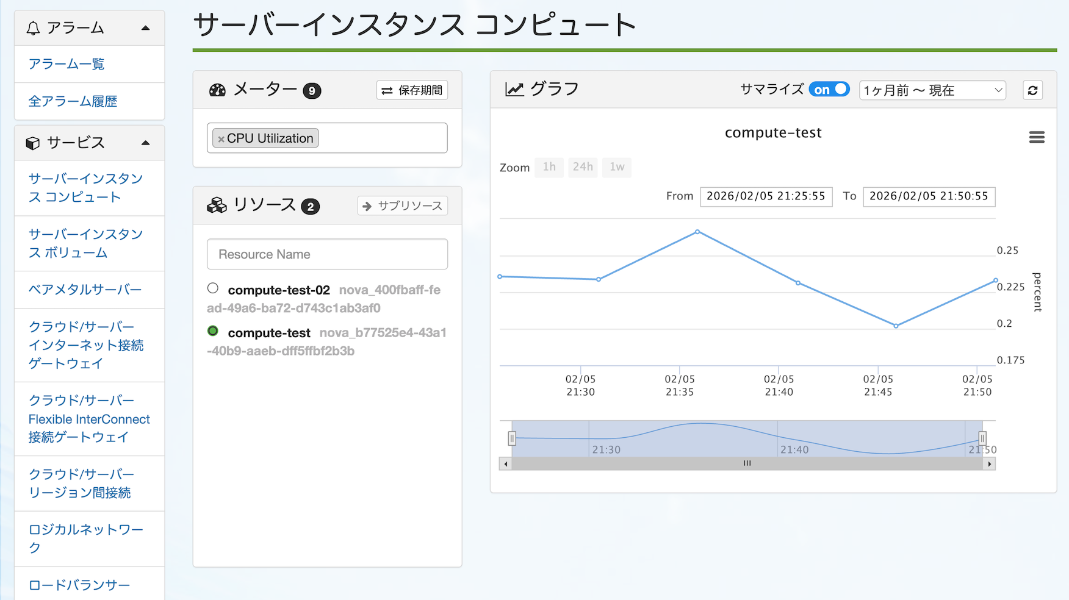Open the chart hamburger menu

pos(1037,137)
